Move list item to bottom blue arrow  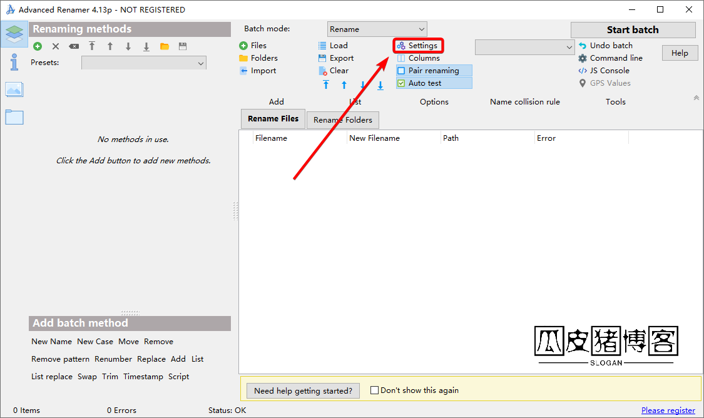(380, 85)
